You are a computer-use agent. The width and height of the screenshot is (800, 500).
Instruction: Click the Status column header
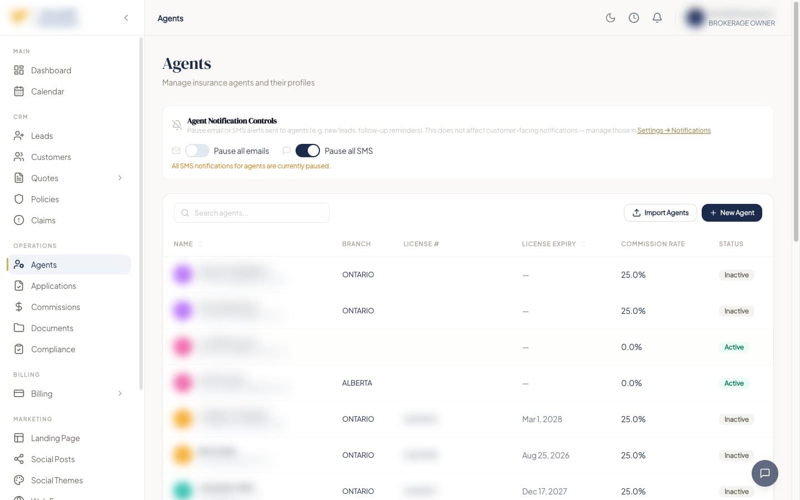[x=731, y=244]
